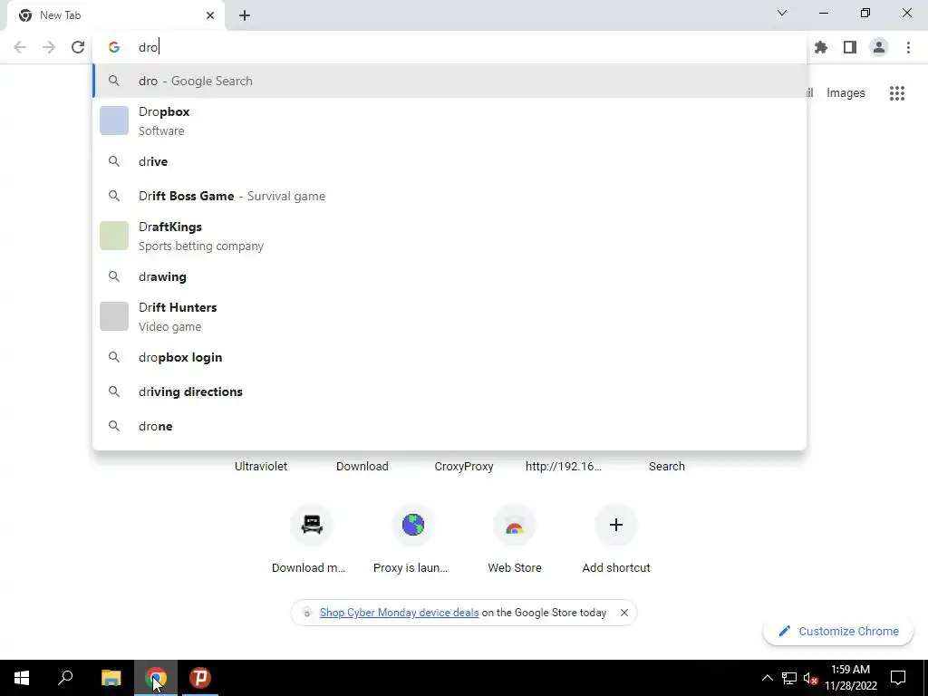The height and width of the screenshot is (696, 928).
Task: Select the DraftKings suggestion
Action: (449, 237)
